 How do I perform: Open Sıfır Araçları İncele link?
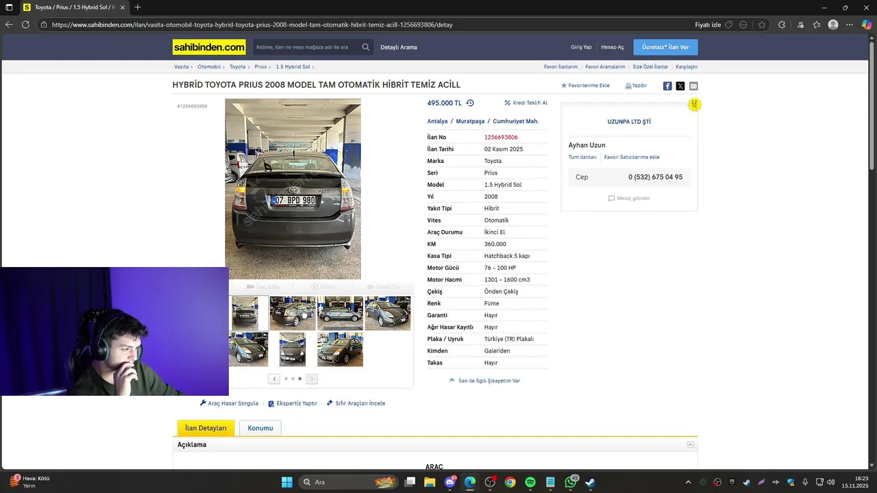(356, 403)
